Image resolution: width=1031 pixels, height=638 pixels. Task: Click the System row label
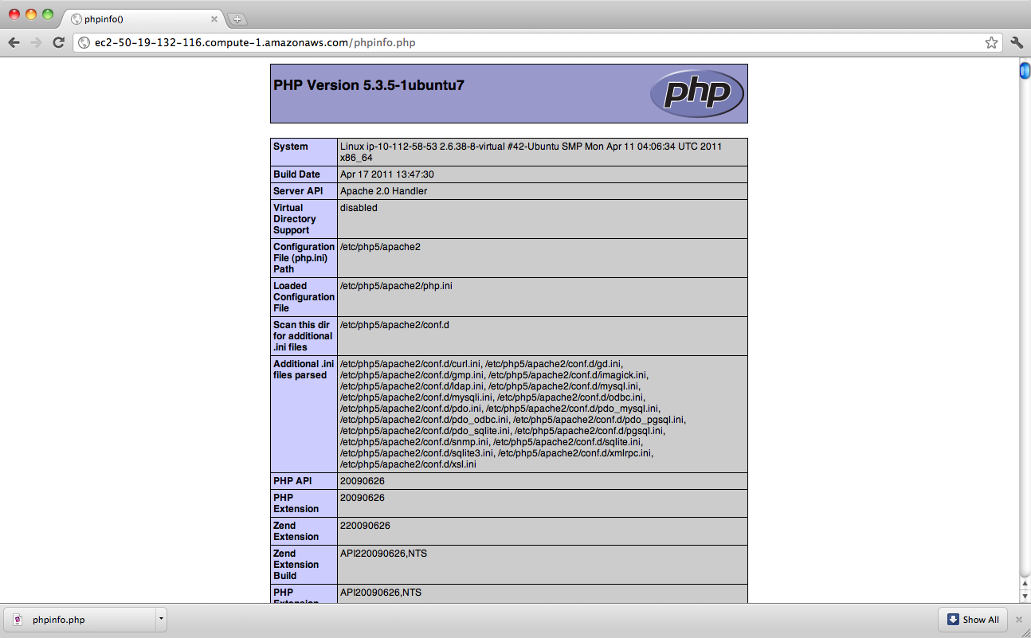point(291,147)
